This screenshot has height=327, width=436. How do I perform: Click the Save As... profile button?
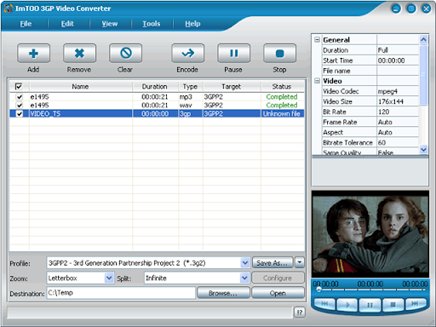click(x=272, y=263)
